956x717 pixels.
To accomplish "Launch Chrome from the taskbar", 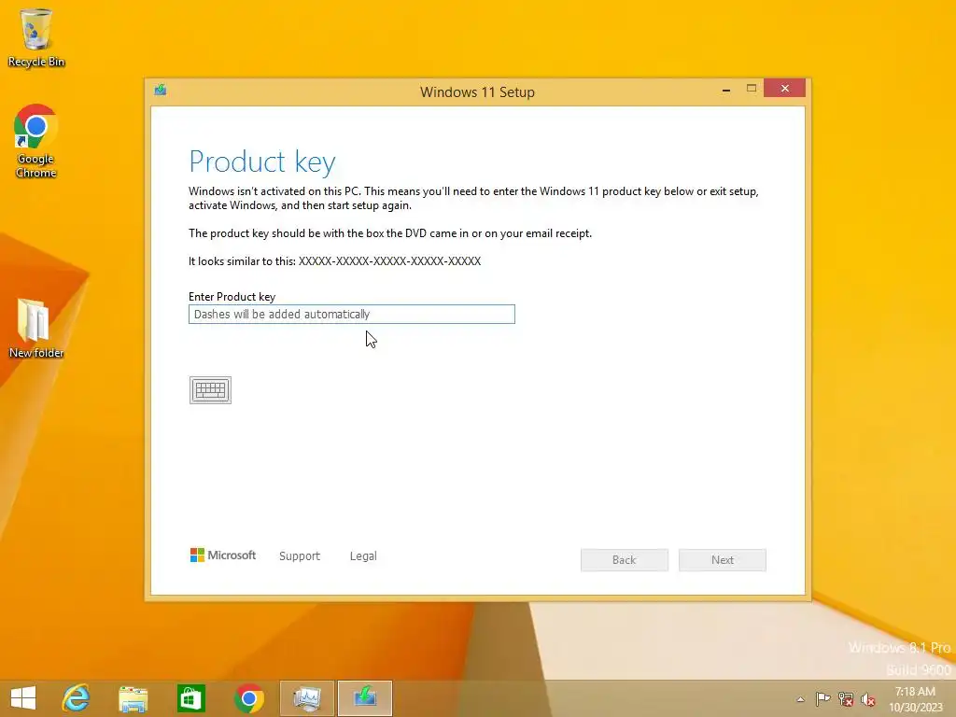I will [248, 698].
